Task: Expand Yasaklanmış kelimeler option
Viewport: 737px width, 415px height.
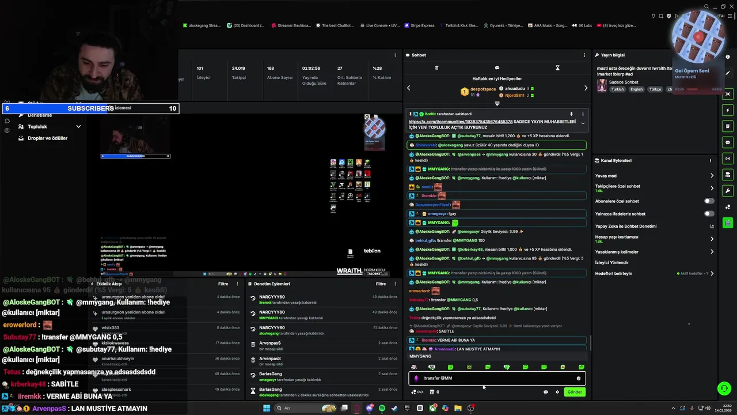Action: [x=654, y=252]
